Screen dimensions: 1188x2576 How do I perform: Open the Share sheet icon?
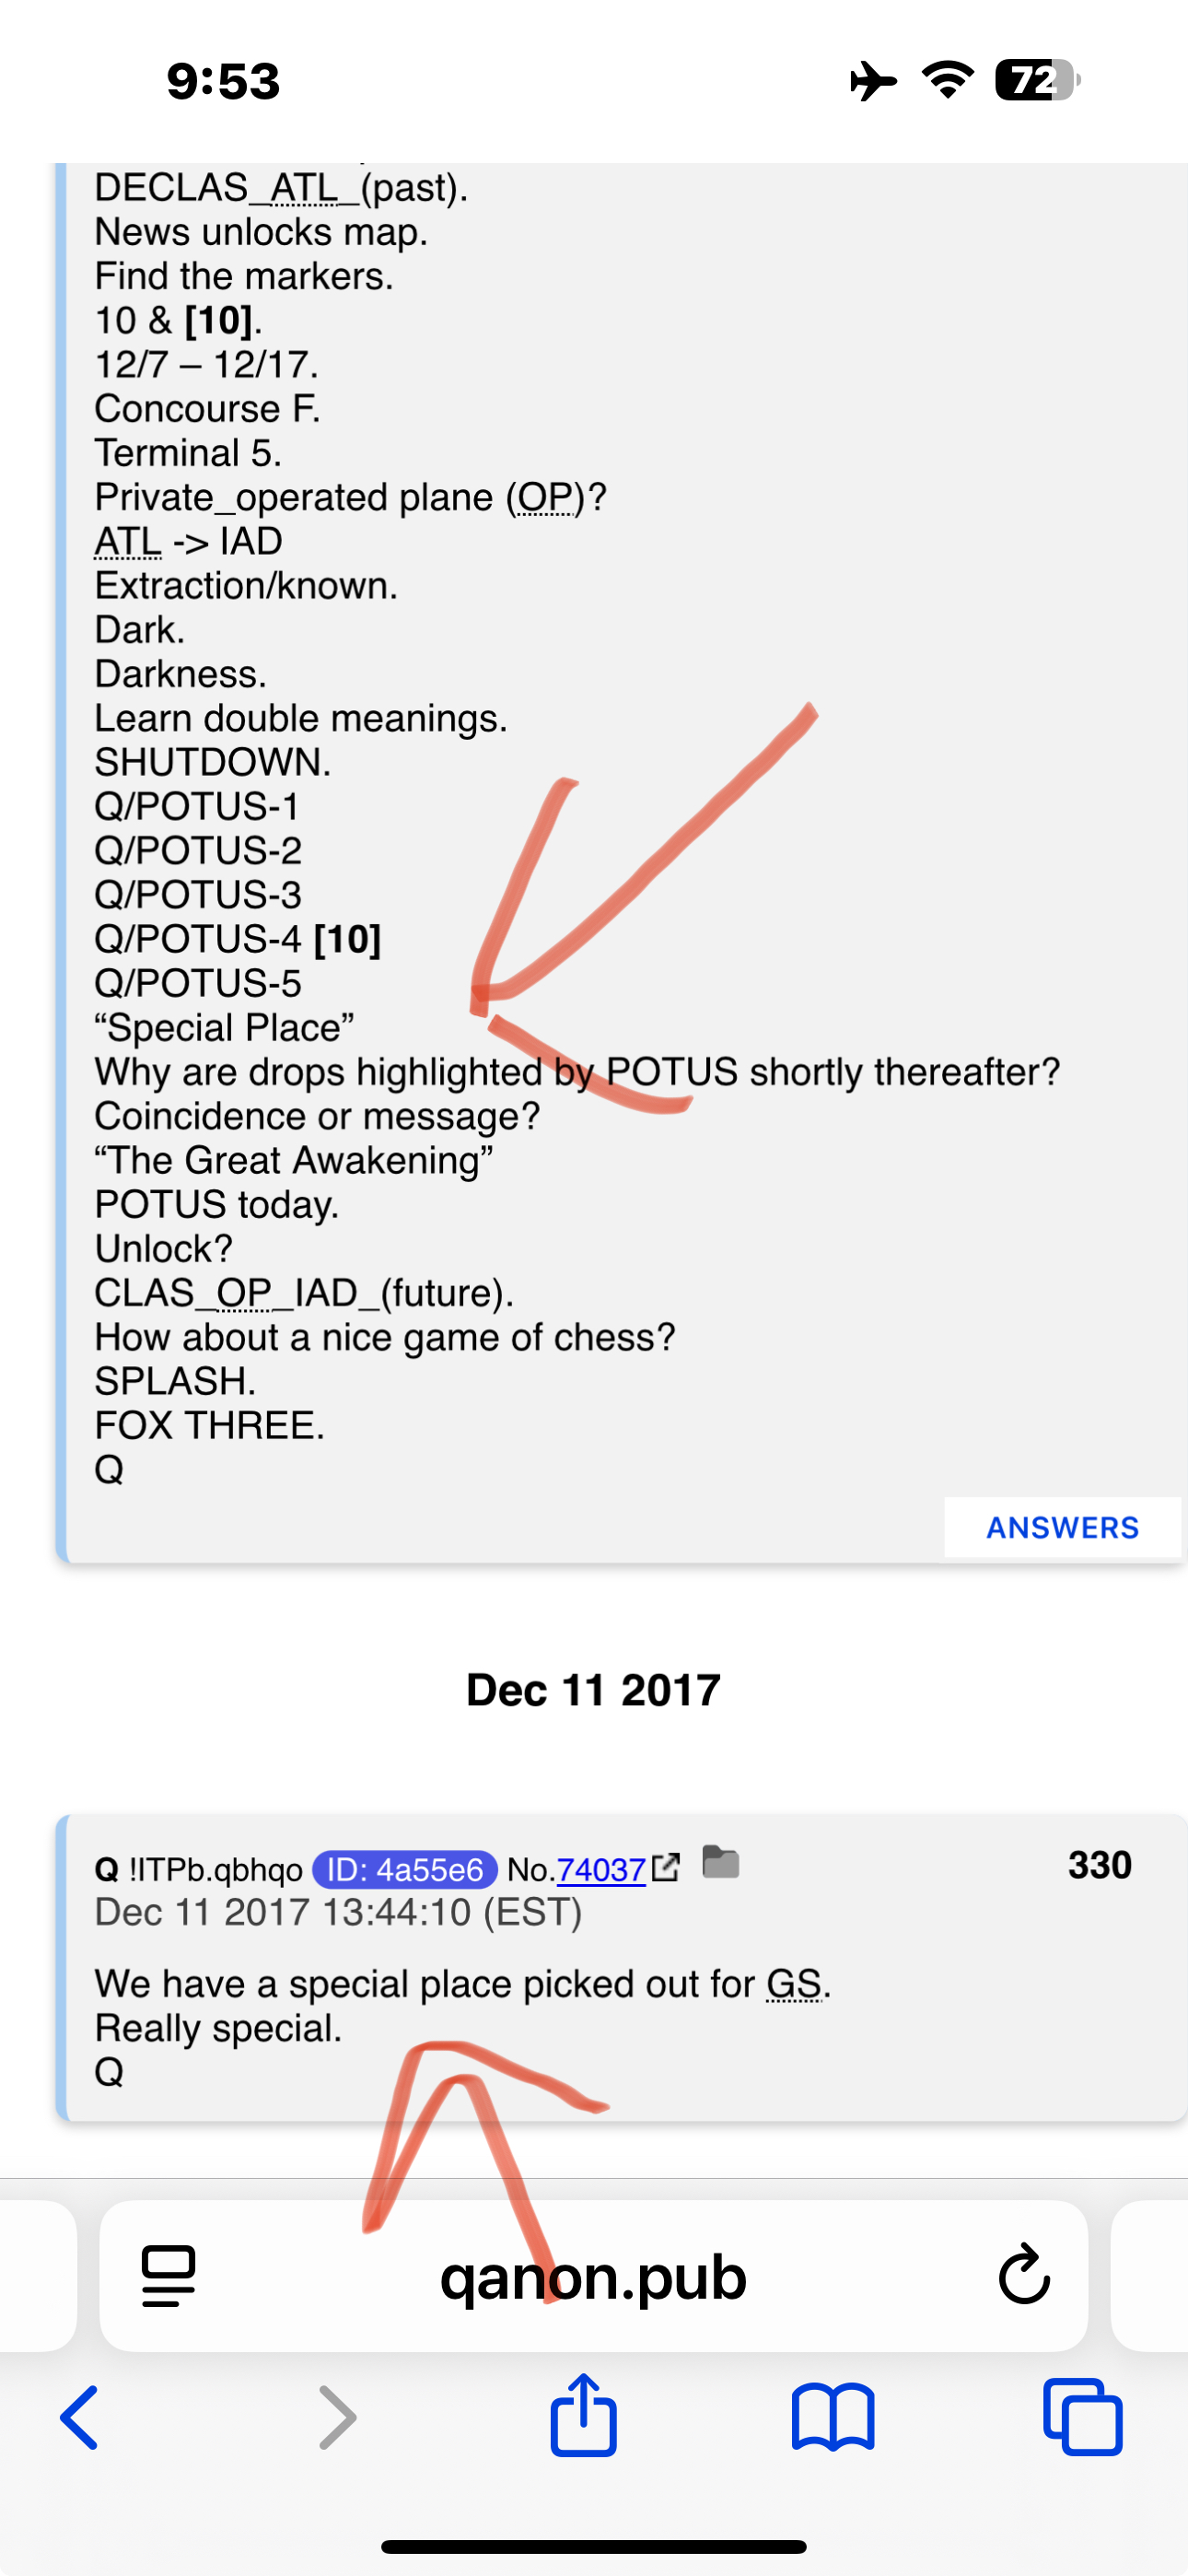click(583, 2414)
